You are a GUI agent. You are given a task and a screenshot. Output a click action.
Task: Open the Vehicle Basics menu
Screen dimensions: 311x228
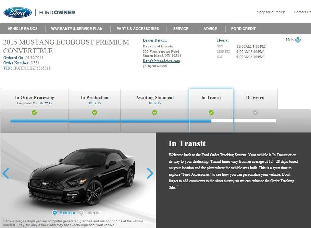click(23, 29)
